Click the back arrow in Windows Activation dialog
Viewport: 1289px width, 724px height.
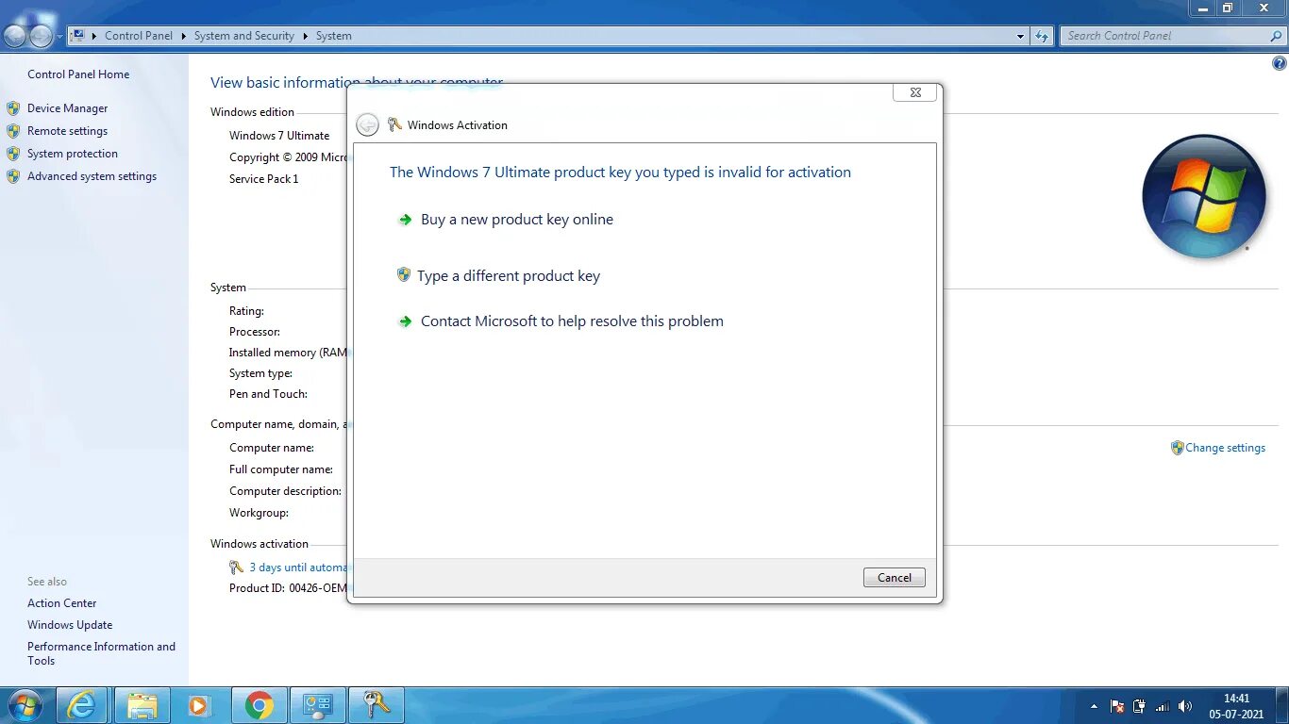[368, 124]
